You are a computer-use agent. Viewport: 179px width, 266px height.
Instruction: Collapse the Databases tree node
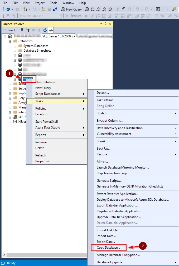[x=10, y=41]
